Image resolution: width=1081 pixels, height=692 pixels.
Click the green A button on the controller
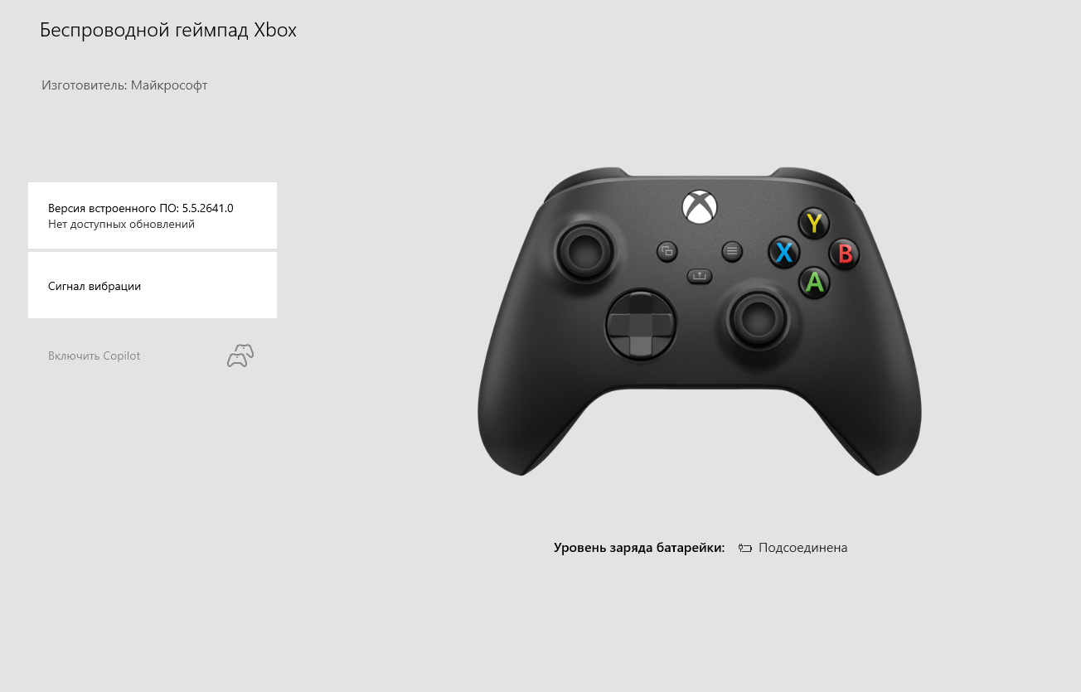point(815,283)
